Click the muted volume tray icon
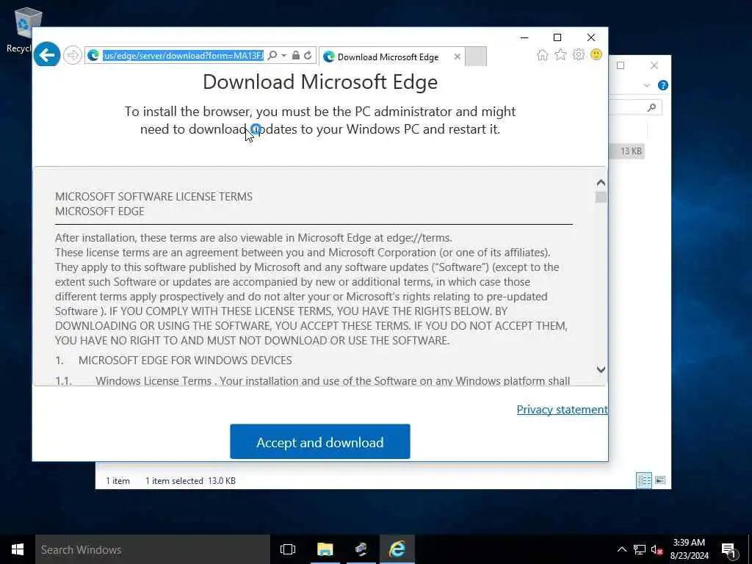752x564 pixels. [656, 549]
